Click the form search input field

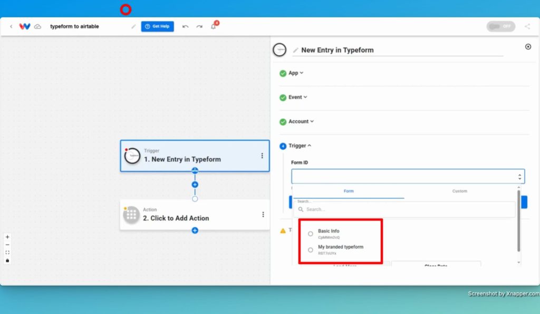[404, 209]
